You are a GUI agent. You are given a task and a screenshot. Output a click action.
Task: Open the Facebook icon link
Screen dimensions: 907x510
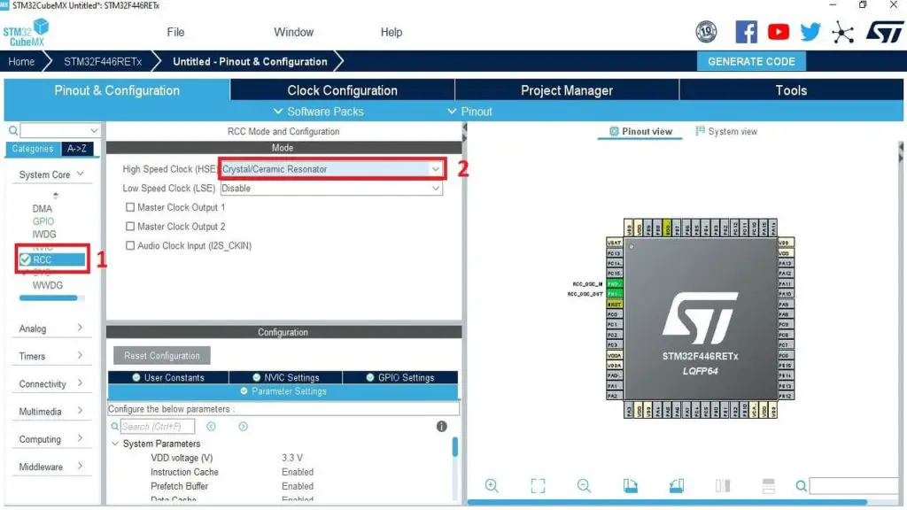pos(746,32)
